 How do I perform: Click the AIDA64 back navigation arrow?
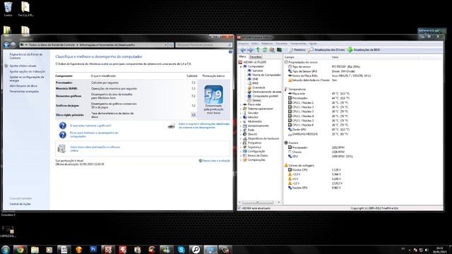(x=243, y=50)
